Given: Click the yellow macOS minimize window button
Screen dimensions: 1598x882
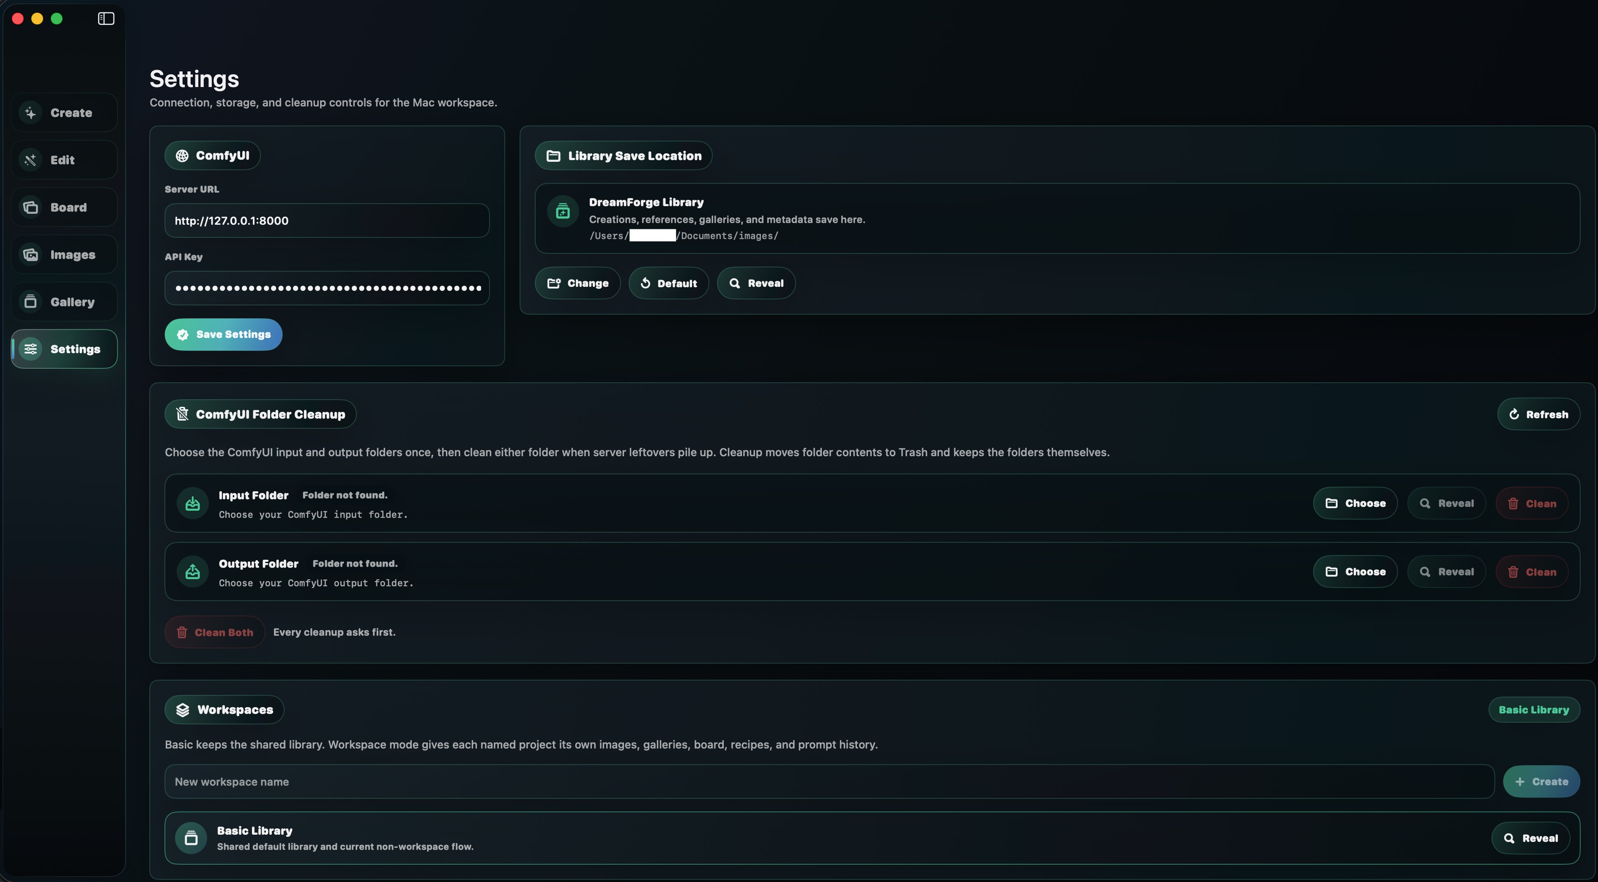Looking at the screenshot, I should 37,19.
